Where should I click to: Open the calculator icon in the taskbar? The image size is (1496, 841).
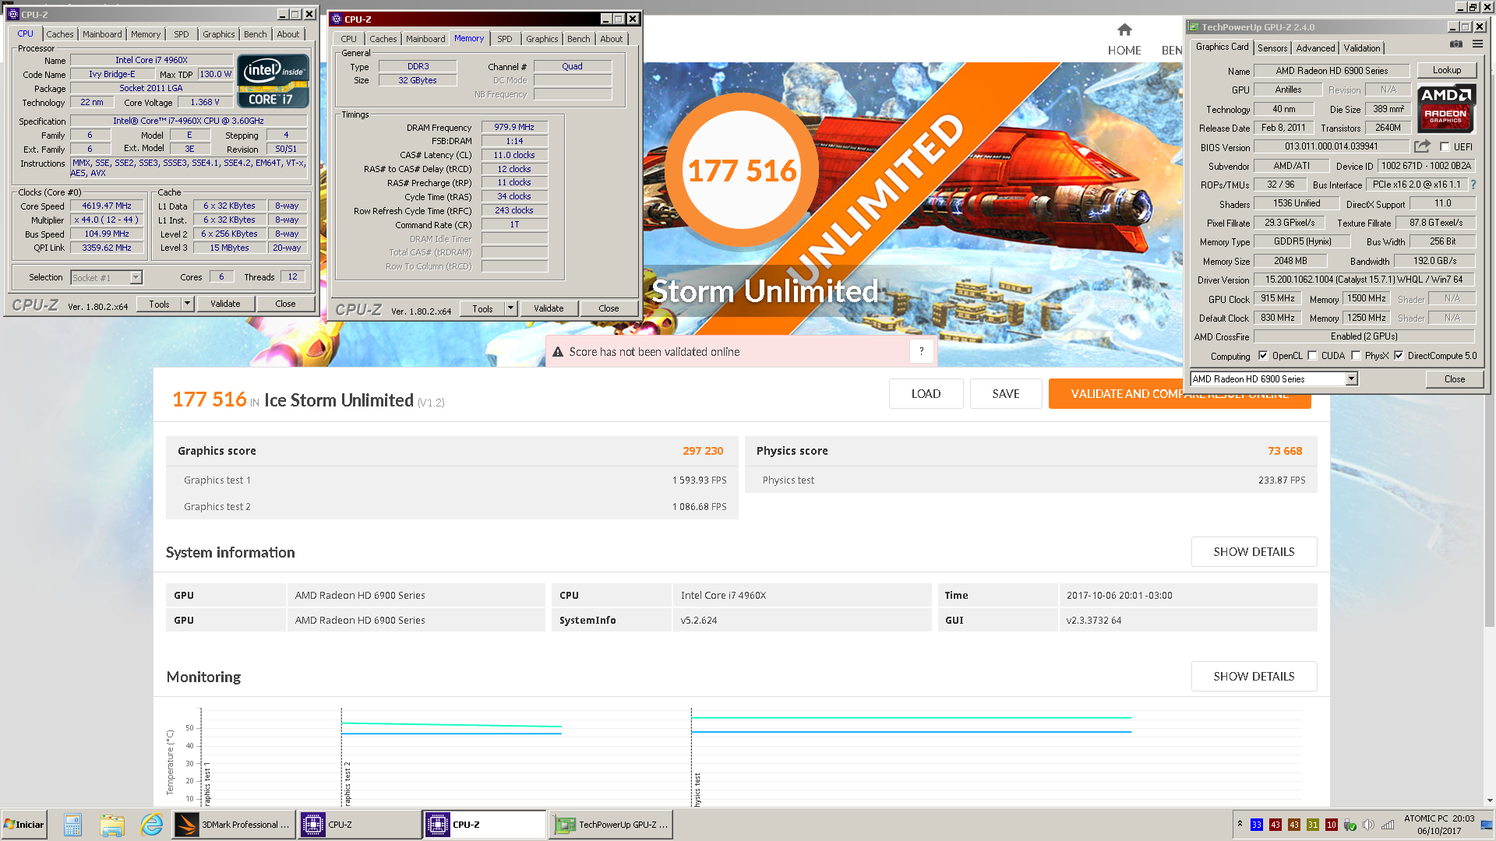tap(72, 825)
